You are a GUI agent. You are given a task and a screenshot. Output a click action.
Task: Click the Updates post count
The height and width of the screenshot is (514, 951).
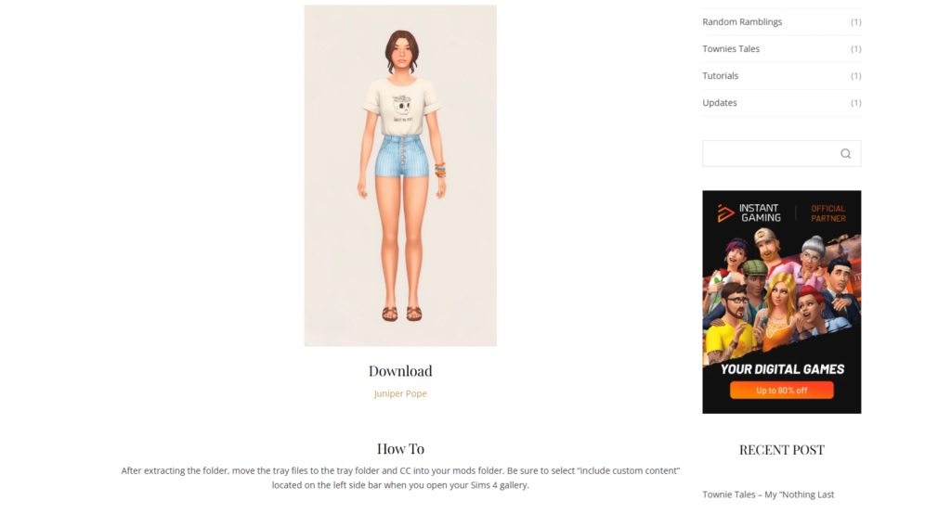(855, 102)
